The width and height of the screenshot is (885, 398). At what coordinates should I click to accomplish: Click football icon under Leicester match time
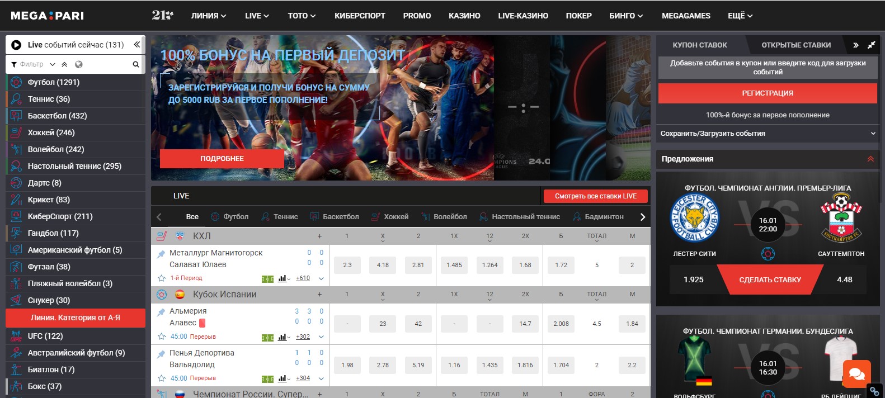[x=768, y=254]
